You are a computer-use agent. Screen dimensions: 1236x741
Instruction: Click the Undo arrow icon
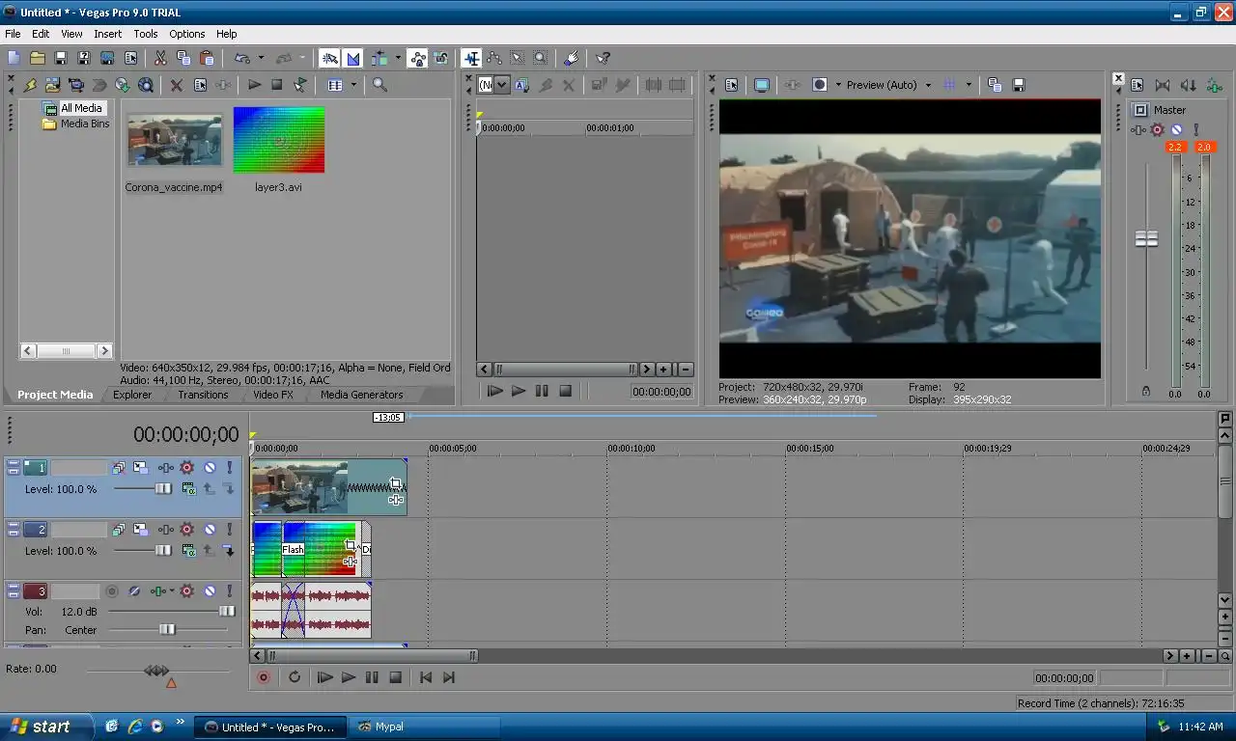pos(241,59)
